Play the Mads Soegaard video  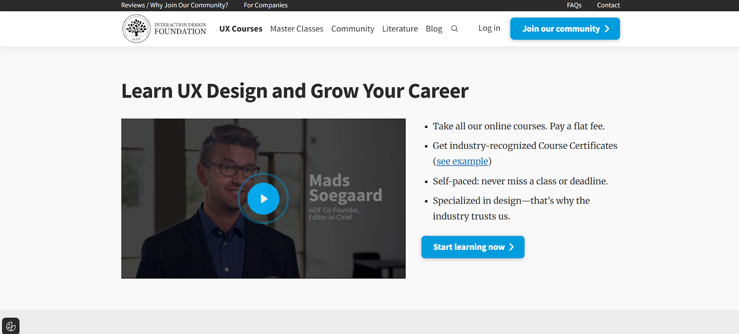point(263,199)
